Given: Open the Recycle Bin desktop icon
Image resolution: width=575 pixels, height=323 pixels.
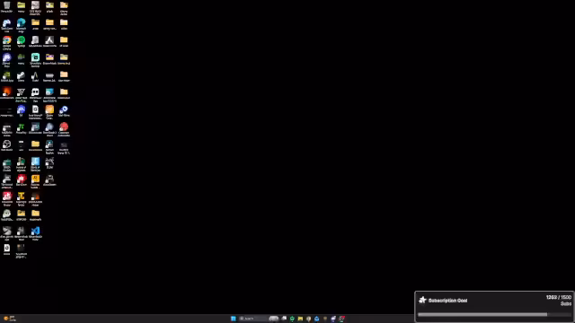Looking at the screenshot, I should (x=6, y=7).
